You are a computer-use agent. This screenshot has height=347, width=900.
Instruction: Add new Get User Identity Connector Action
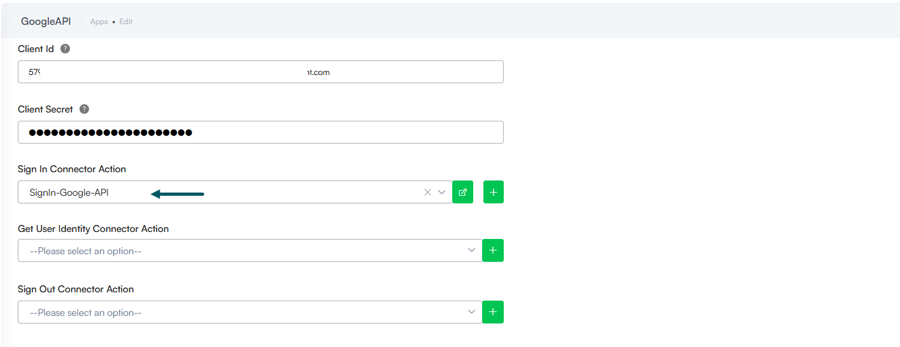tap(493, 250)
